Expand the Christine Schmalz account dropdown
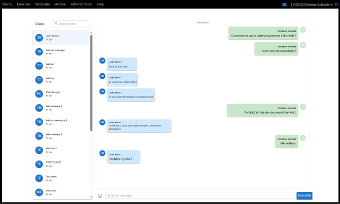The width and height of the screenshot is (340, 204). (x=331, y=4)
